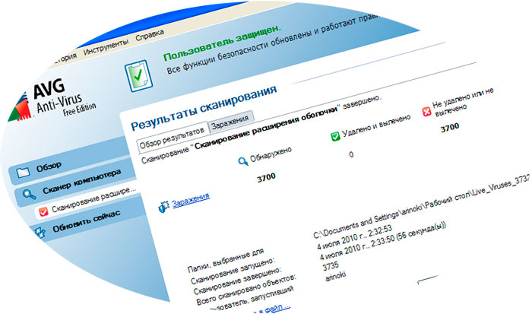Click the Сканирование завершено label
This screenshot has width=532, height=314.
[237, 281]
